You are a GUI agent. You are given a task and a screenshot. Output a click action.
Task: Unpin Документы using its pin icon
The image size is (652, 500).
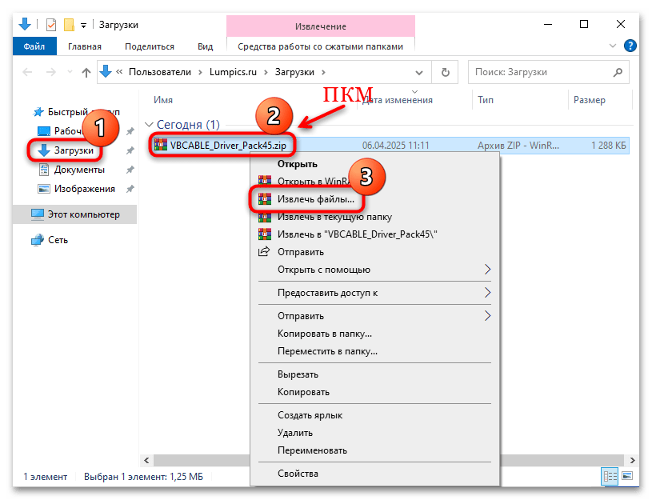click(130, 170)
